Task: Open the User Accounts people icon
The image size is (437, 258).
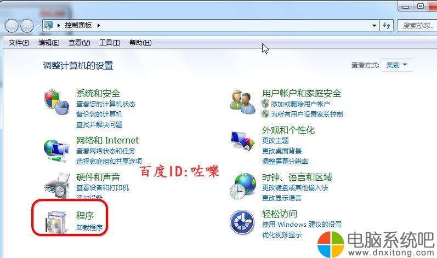Action: coord(242,102)
